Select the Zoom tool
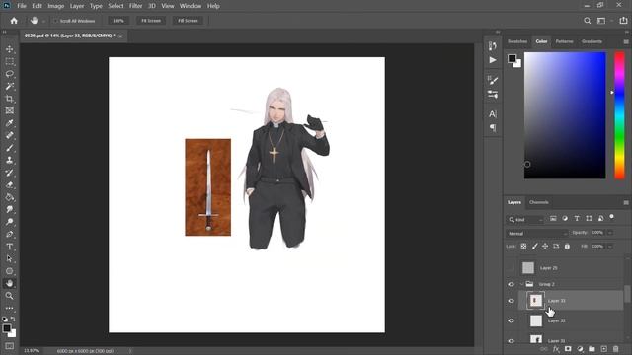632x355 pixels. coord(9,296)
